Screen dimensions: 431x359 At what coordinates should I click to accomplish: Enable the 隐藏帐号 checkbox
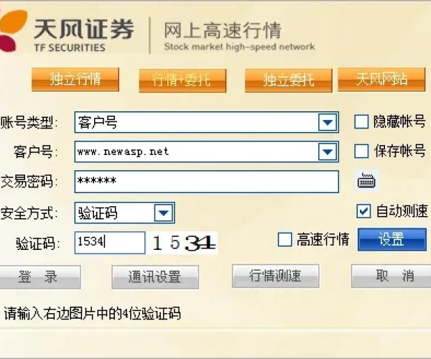tap(361, 121)
